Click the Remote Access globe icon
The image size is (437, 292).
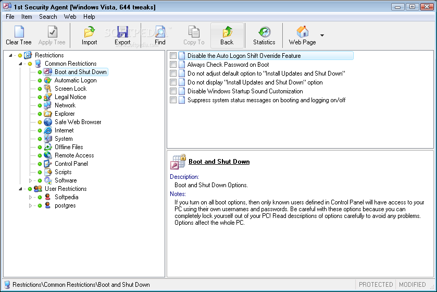click(x=47, y=155)
